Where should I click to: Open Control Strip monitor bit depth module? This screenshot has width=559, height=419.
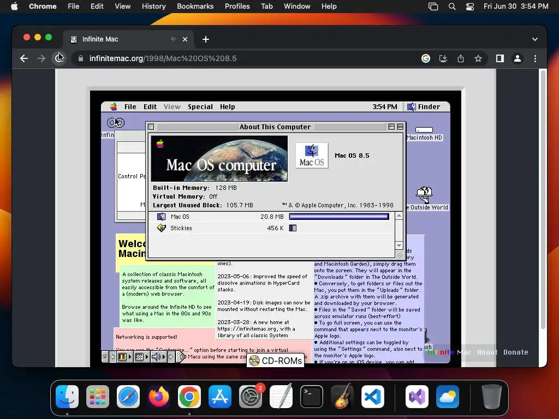[141, 357]
